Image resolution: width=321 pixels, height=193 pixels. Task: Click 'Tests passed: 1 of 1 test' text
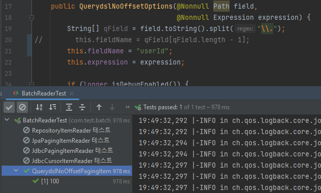coord(174,107)
